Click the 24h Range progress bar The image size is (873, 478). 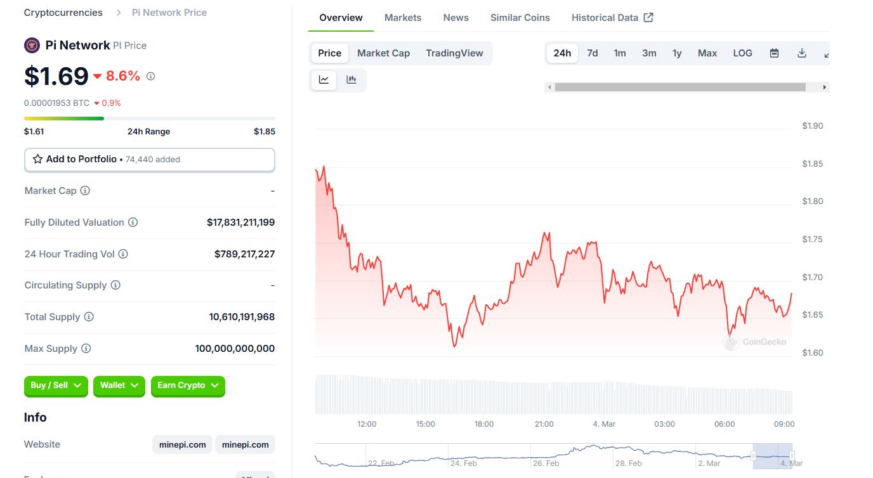point(150,119)
